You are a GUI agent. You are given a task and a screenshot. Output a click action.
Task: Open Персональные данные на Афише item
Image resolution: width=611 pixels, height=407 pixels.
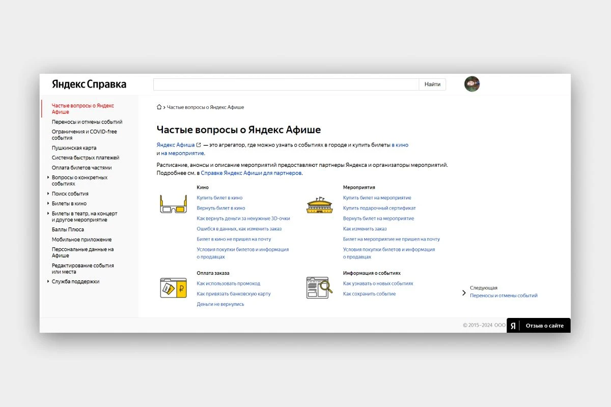pos(83,252)
